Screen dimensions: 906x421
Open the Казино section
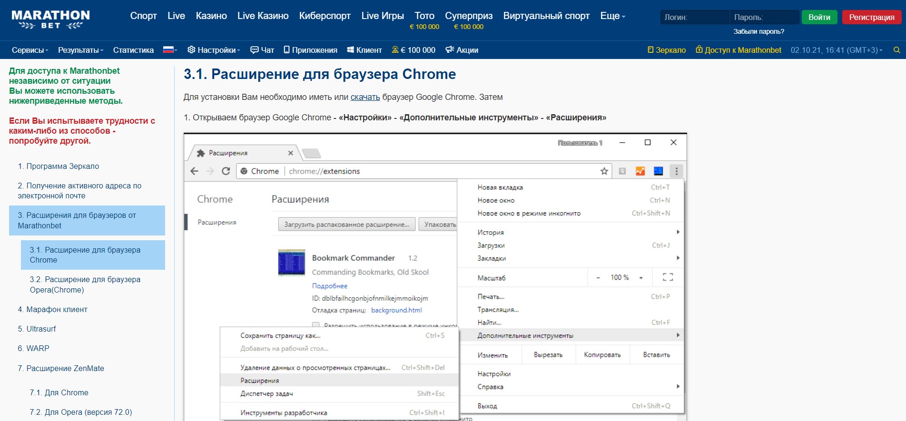[211, 16]
